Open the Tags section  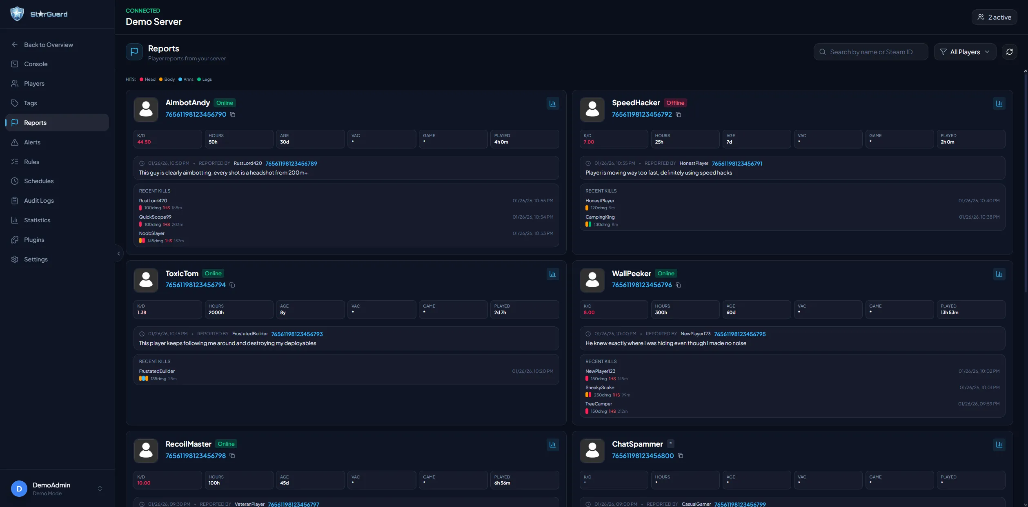(29, 103)
